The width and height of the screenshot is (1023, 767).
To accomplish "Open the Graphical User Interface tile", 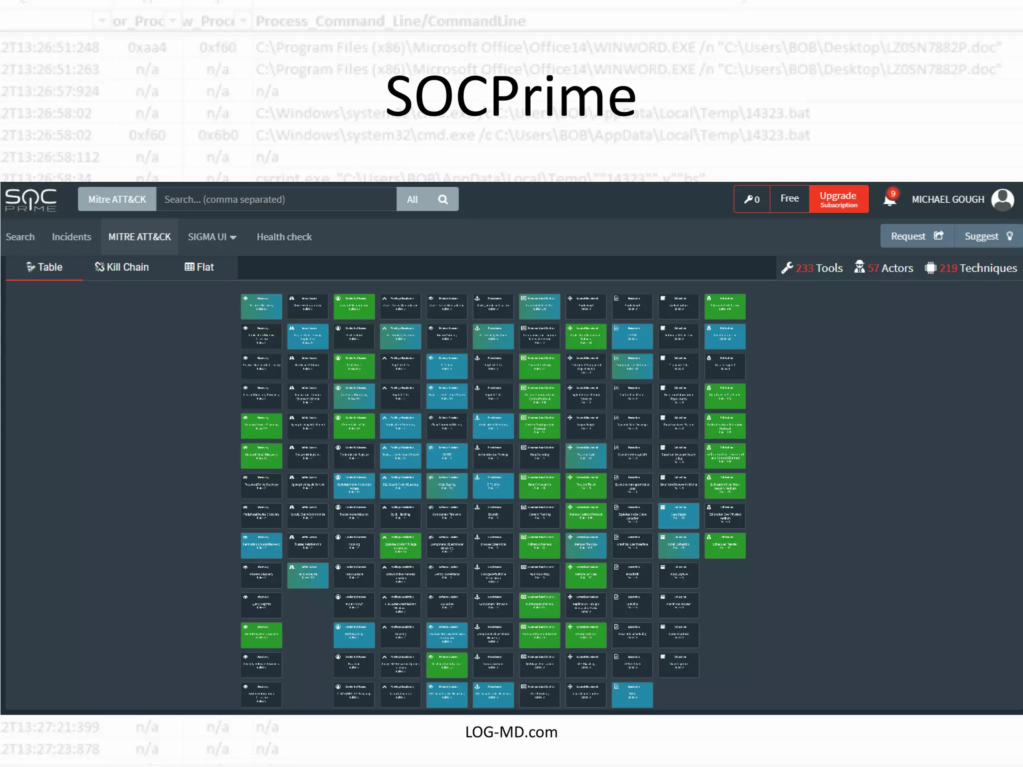I will tap(632, 546).
